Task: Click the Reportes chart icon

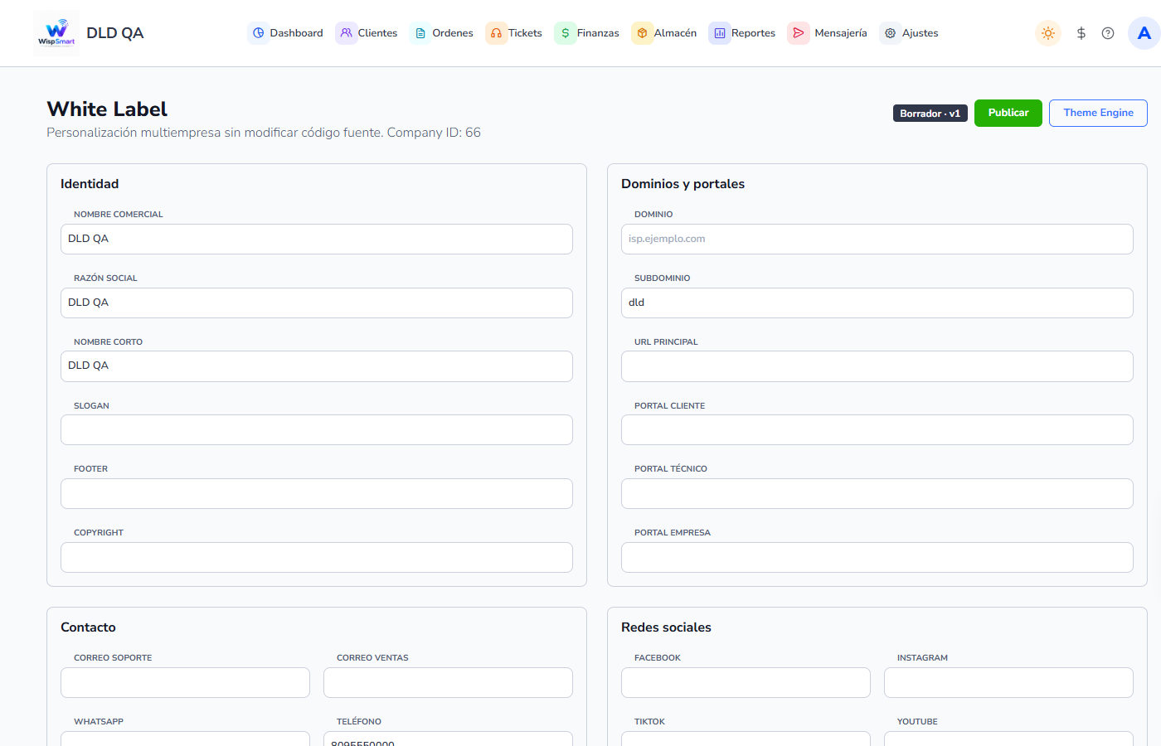Action: click(720, 33)
